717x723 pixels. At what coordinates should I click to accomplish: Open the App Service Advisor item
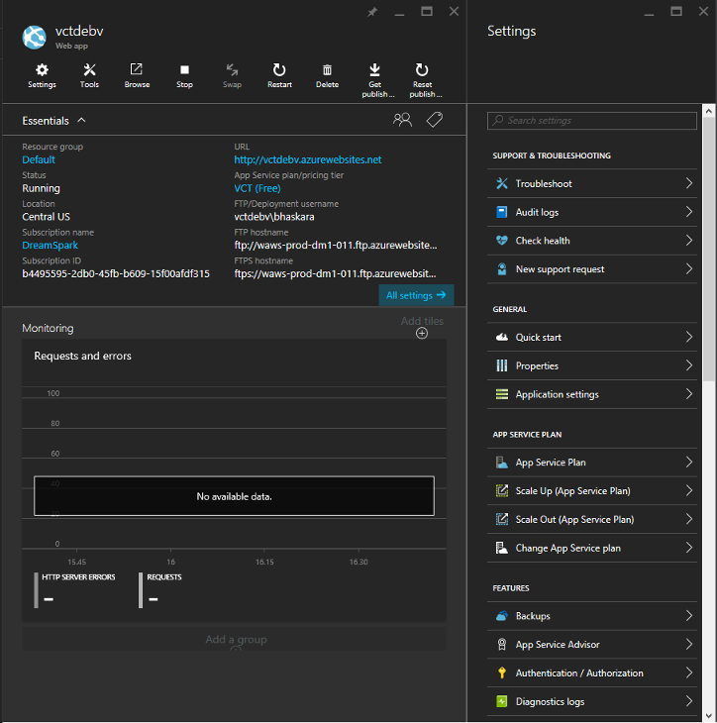[592, 645]
